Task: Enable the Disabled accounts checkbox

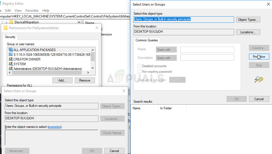Action: pyautogui.click(x=140, y=66)
